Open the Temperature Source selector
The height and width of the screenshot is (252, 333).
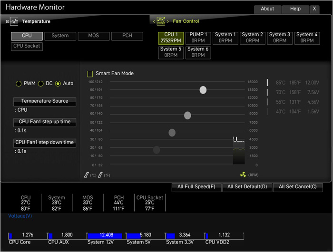click(x=45, y=101)
